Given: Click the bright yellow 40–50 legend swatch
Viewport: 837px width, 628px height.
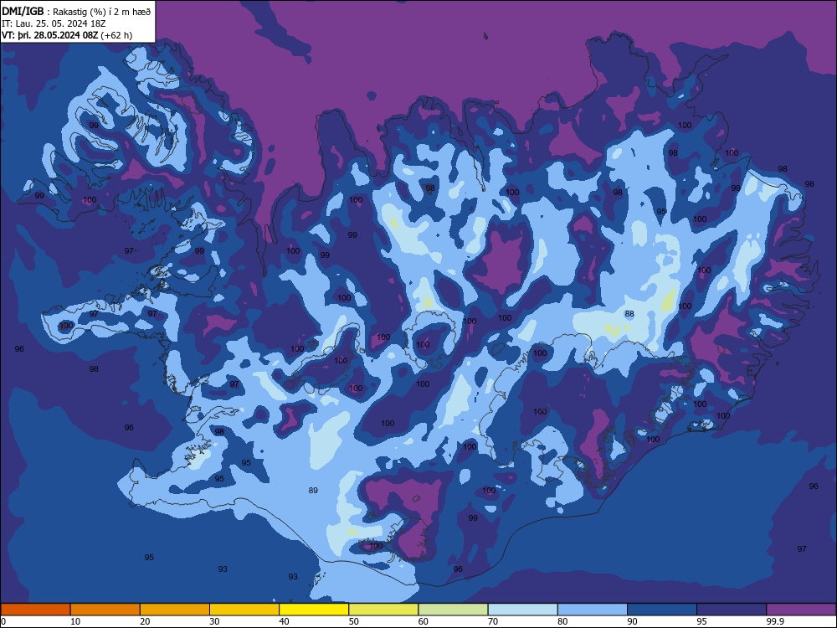Looking at the screenshot, I should pos(314,610).
